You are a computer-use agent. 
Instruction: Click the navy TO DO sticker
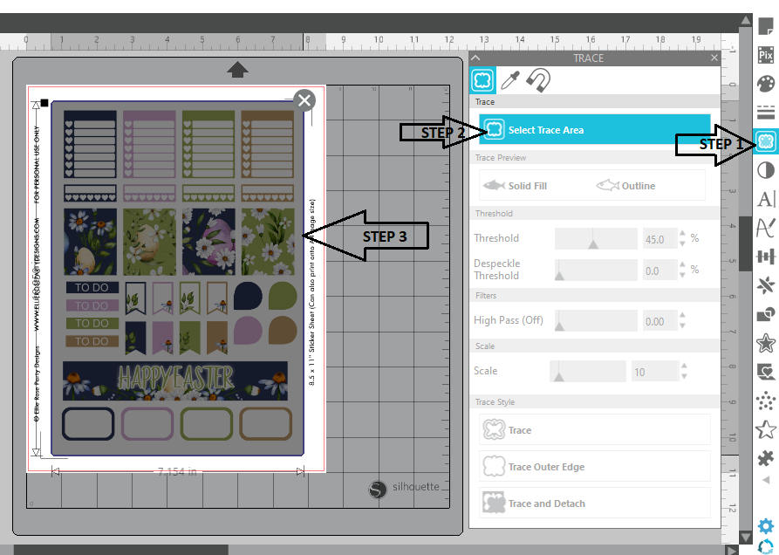(x=92, y=287)
